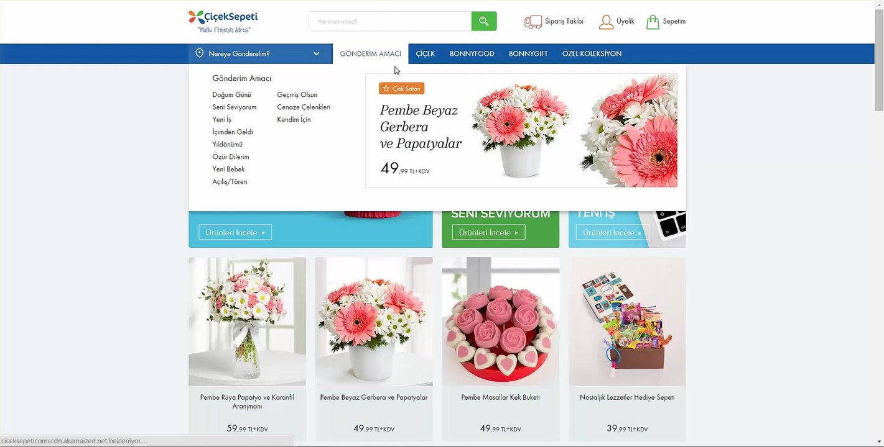Viewport: 884px width, 447px height.
Task: Click the 39,99 TL+KDV price
Action: [x=627, y=428]
